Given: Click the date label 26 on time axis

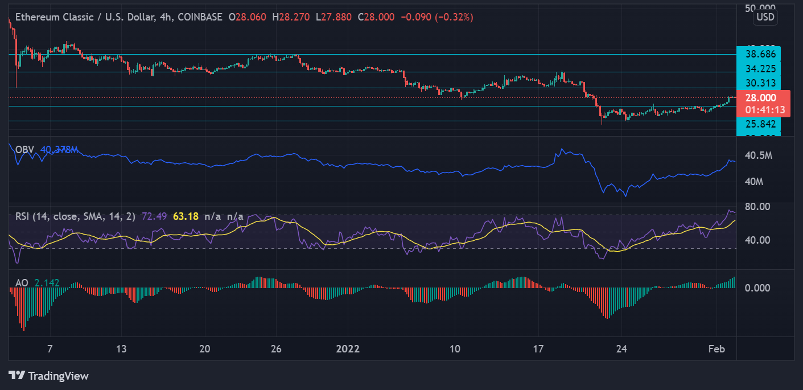Looking at the screenshot, I should click(277, 349).
